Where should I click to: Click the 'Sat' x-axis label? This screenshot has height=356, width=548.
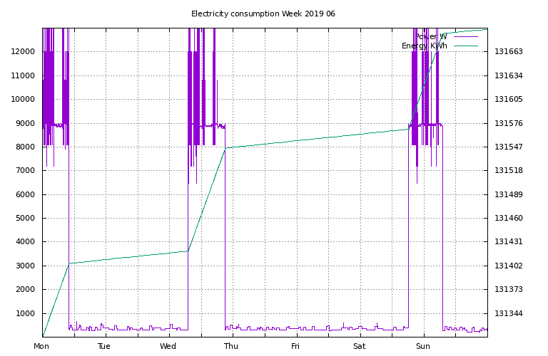click(359, 347)
